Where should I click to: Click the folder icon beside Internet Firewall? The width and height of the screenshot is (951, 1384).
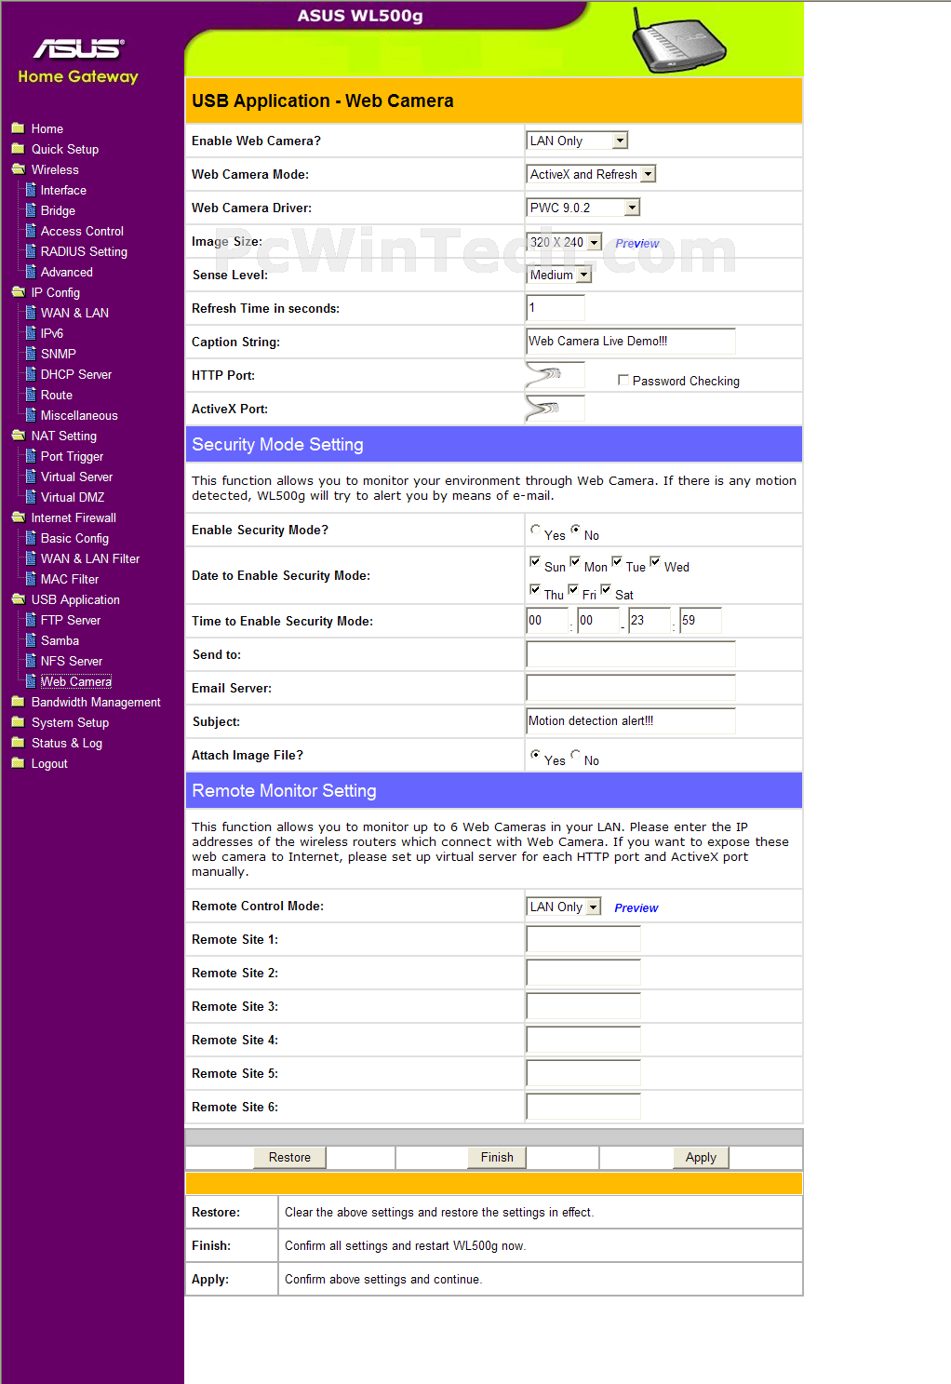18,517
